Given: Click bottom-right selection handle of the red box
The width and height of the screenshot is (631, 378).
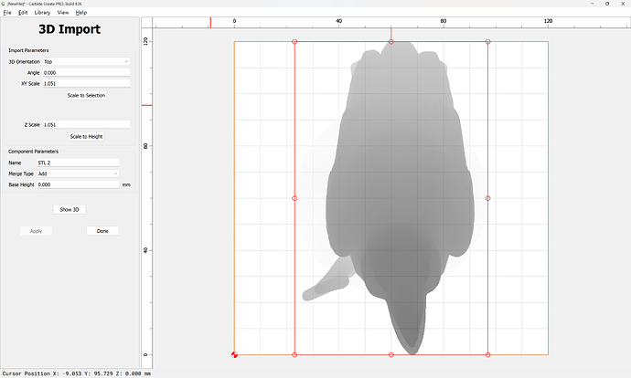Looking at the screenshot, I should (x=487, y=354).
